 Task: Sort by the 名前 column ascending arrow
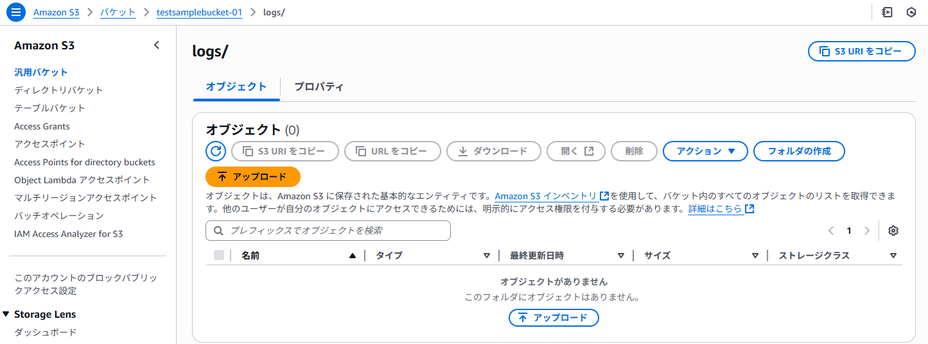click(x=352, y=256)
